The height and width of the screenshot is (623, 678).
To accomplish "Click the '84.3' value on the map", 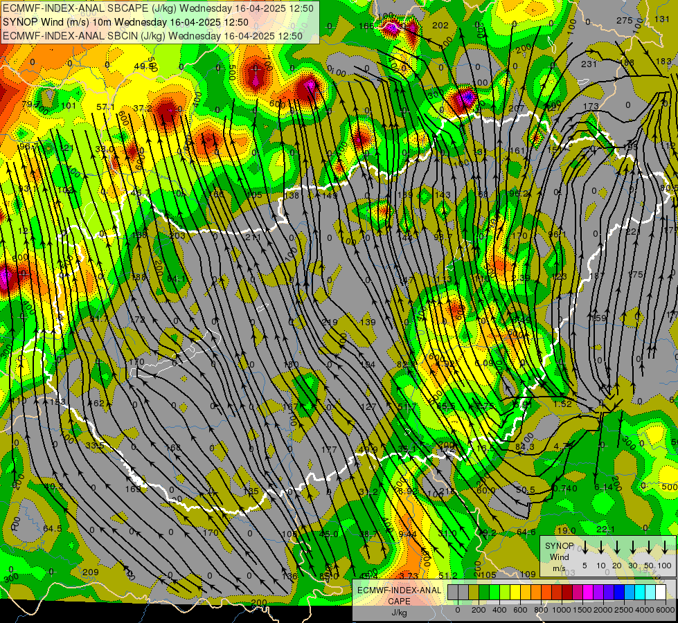I will click(525, 446).
